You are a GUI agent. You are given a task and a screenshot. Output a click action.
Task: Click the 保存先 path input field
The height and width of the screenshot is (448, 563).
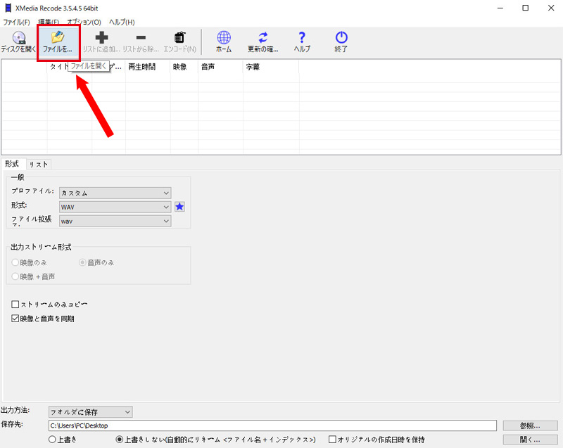point(272,425)
